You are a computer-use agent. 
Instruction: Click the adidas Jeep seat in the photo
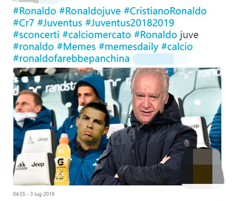click(33, 168)
